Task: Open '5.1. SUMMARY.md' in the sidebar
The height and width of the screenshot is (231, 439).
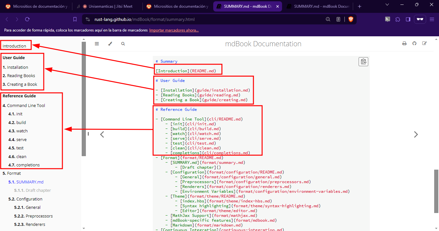Action: click(x=26, y=182)
